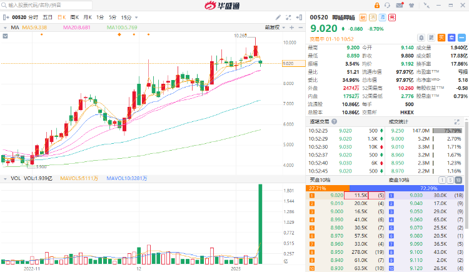
Task: Click the MA20:8.681 indicator label
Action: coord(76,28)
